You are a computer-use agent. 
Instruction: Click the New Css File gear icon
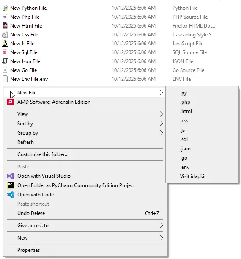5,35
